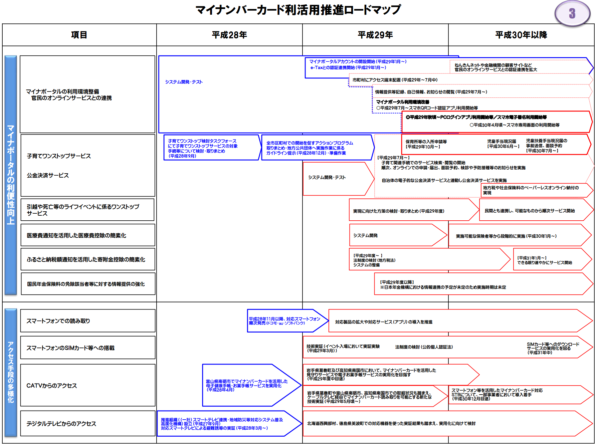Click 保育所等の入所申請等 text
The image size is (597, 446).
click(x=426, y=144)
